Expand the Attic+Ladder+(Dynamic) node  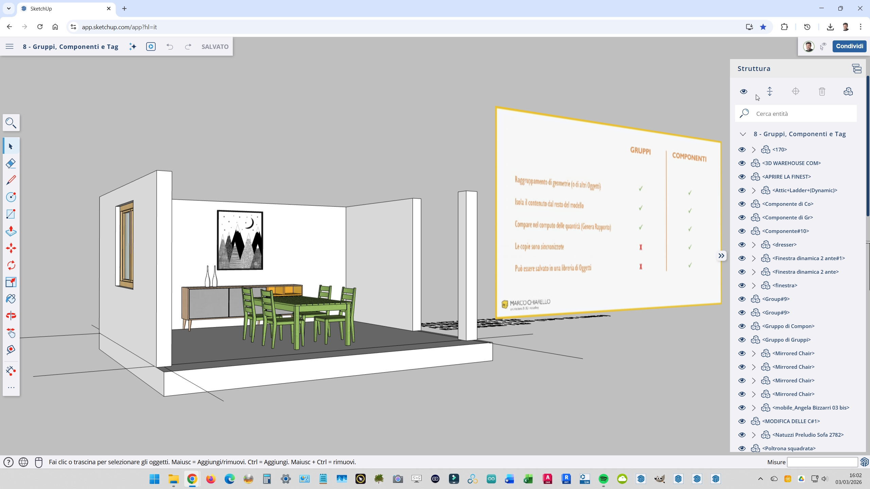(x=753, y=190)
